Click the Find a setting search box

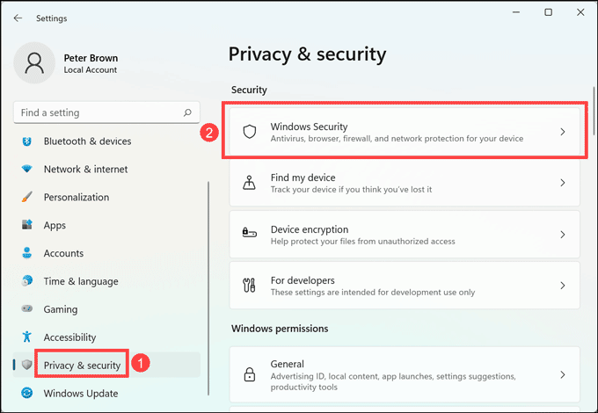click(98, 112)
